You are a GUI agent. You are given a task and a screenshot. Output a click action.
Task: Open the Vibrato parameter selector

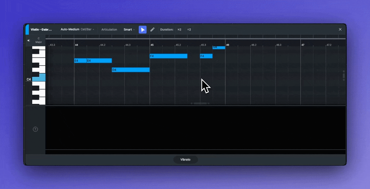click(x=185, y=160)
